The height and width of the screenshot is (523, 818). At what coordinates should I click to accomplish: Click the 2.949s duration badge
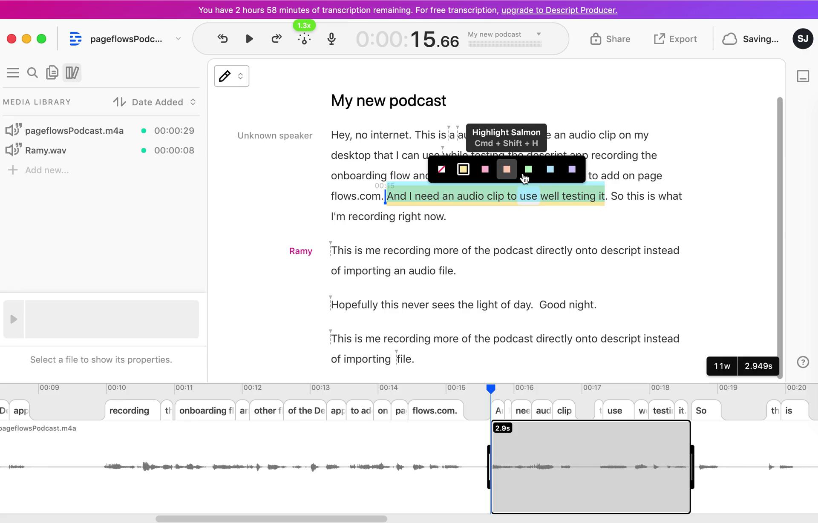click(x=758, y=366)
